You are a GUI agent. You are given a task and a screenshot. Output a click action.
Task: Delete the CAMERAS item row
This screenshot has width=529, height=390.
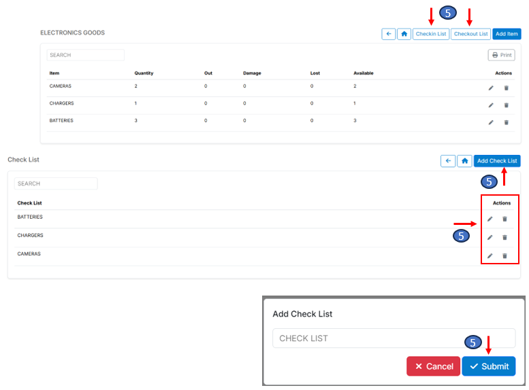coord(506,88)
